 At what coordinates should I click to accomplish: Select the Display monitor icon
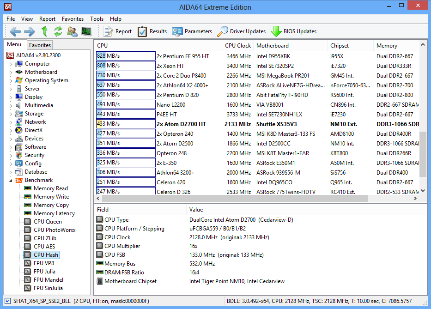point(19,97)
